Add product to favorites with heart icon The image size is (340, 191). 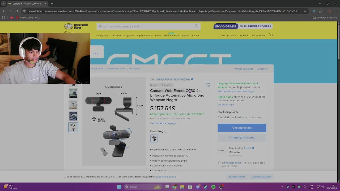pyautogui.click(x=208, y=85)
